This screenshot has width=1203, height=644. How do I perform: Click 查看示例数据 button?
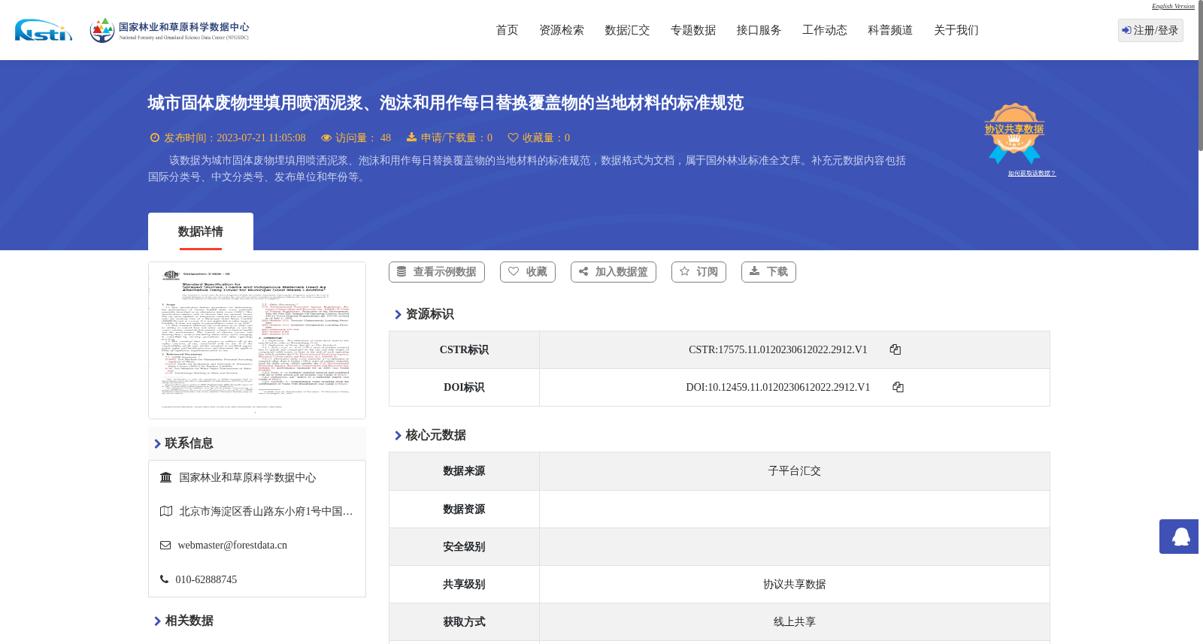(x=437, y=272)
